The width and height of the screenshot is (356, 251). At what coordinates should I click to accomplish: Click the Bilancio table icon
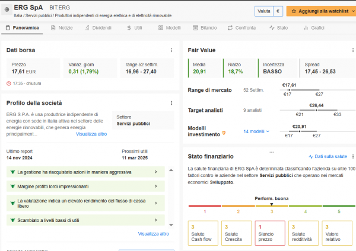pyautogui.click(x=195, y=28)
